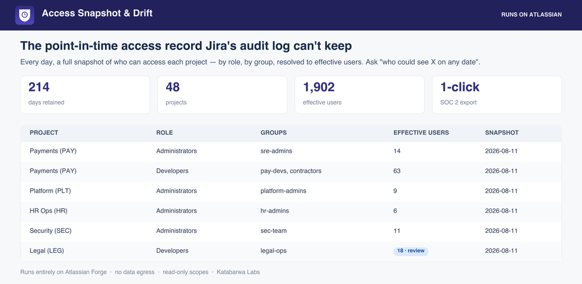Click the snapshot date in the Platform row
582x284 pixels.
pyautogui.click(x=501, y=191)
